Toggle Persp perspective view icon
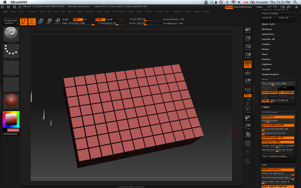The height and width of the screenshot is (188, 301). pyautogui.click(x=248, y=65)
